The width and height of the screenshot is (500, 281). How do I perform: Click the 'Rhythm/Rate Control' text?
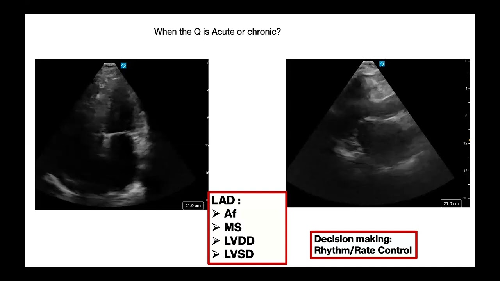click(363, 250)
